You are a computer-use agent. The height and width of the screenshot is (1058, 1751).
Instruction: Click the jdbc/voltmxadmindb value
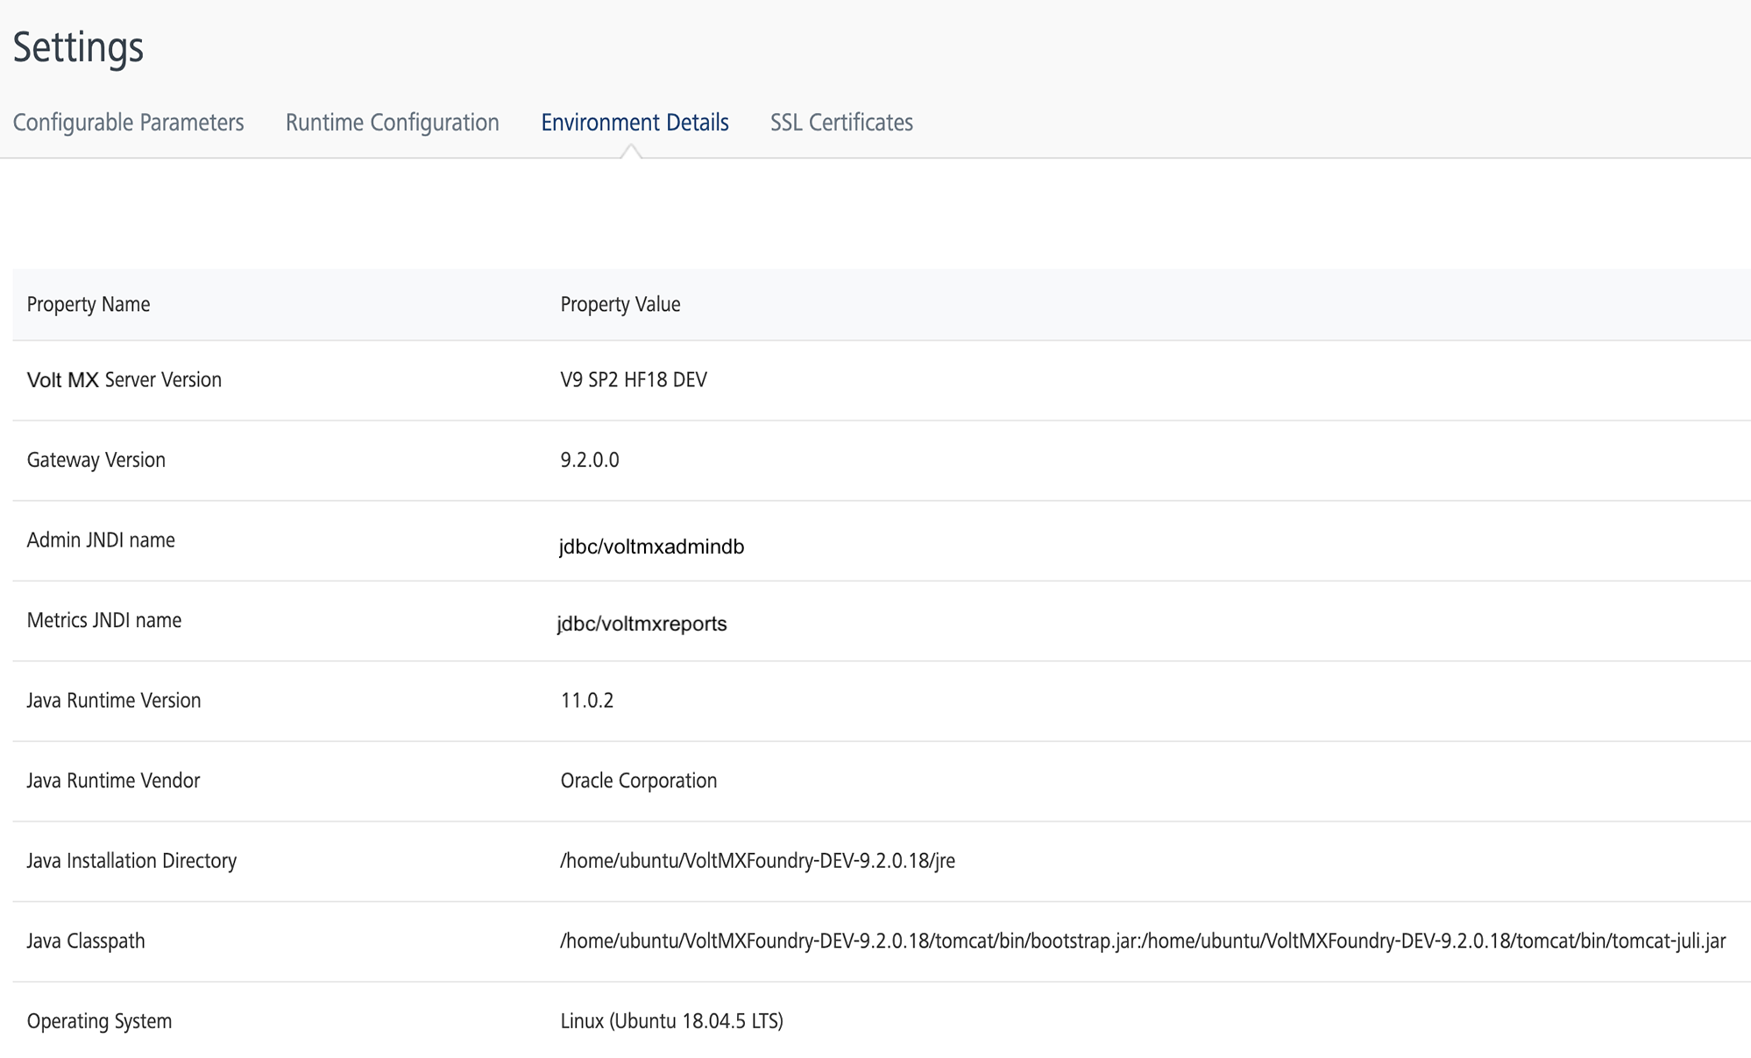pyautogui.click(x=651, y=547)
